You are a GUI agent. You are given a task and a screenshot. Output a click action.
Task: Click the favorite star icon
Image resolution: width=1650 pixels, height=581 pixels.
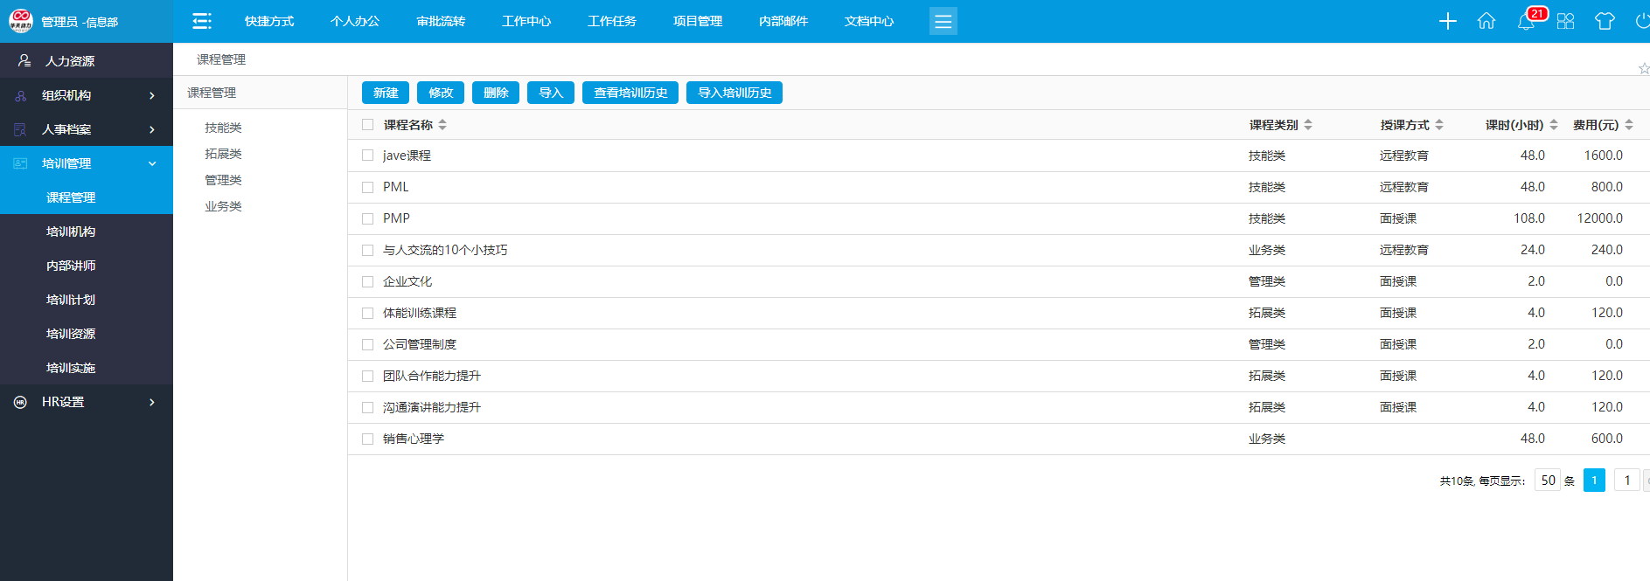pos(1643,68)
